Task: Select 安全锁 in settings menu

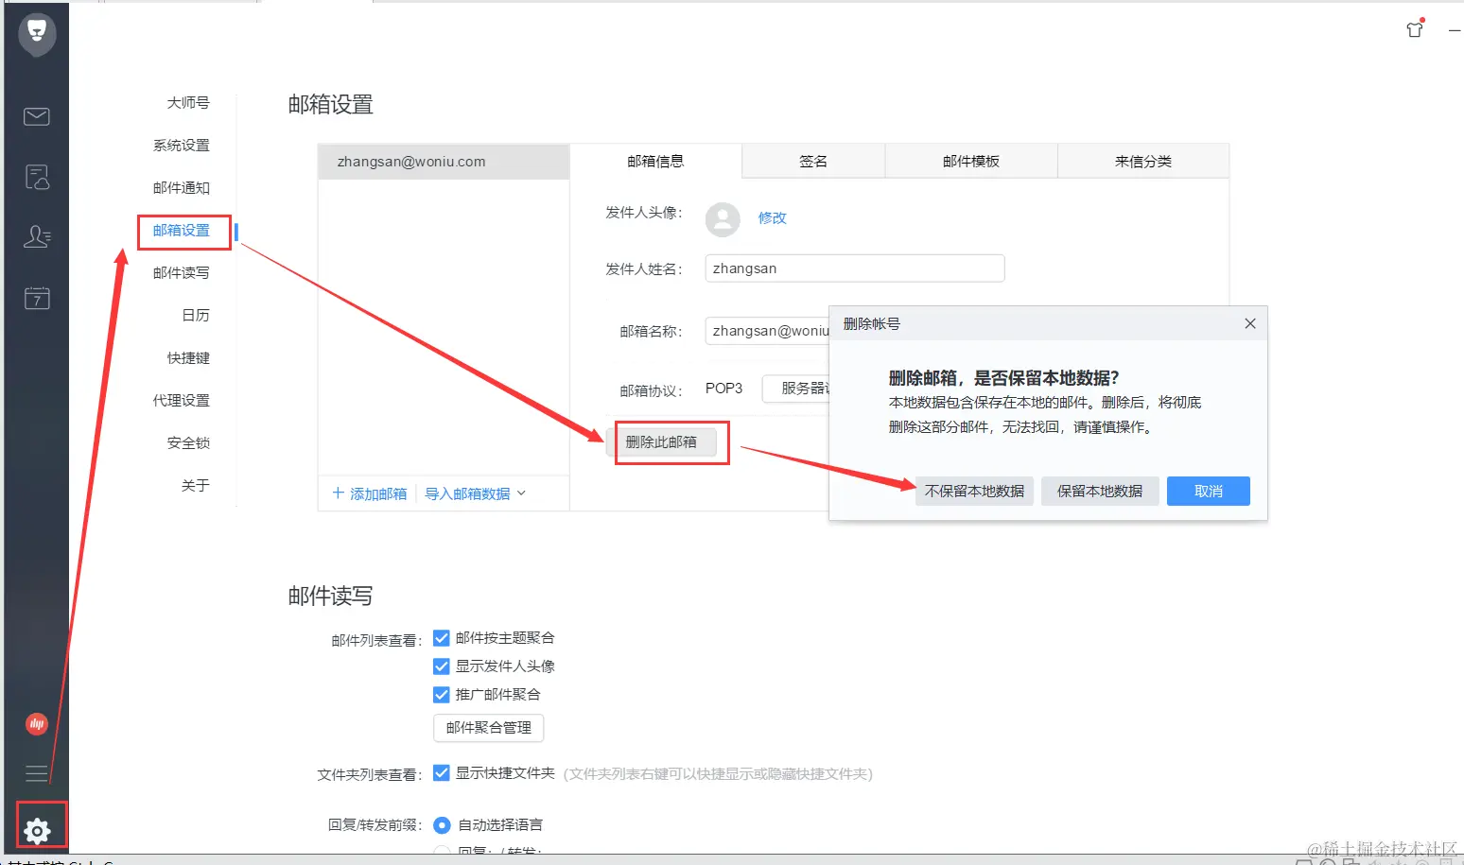Action: pyautogui.click(x=188, y=442)
